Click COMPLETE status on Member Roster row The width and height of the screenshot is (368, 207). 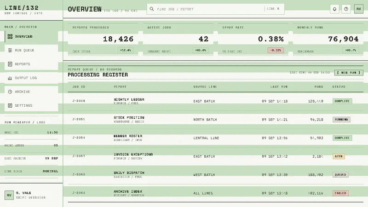click(x=342, y=138)
